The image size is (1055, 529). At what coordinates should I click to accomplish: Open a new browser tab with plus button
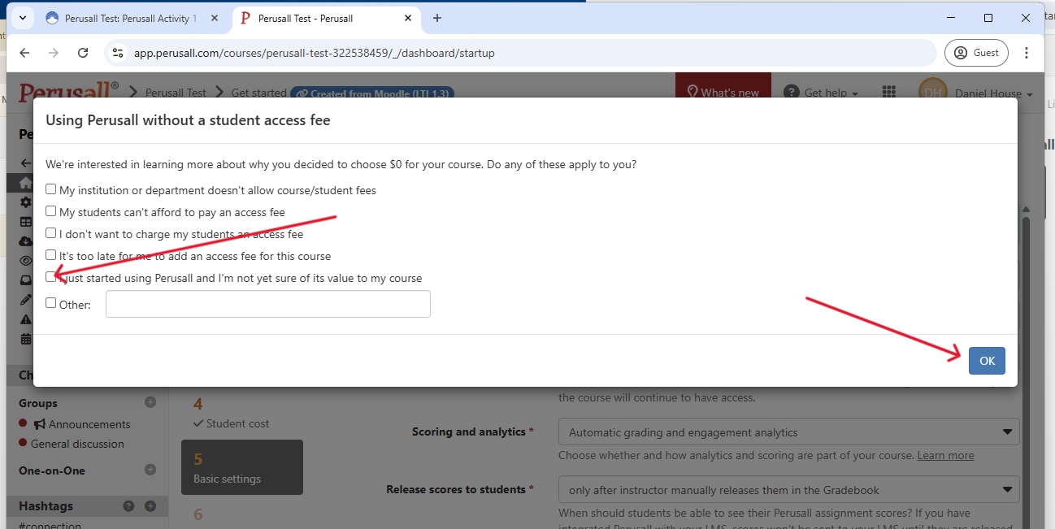[437, 18]
